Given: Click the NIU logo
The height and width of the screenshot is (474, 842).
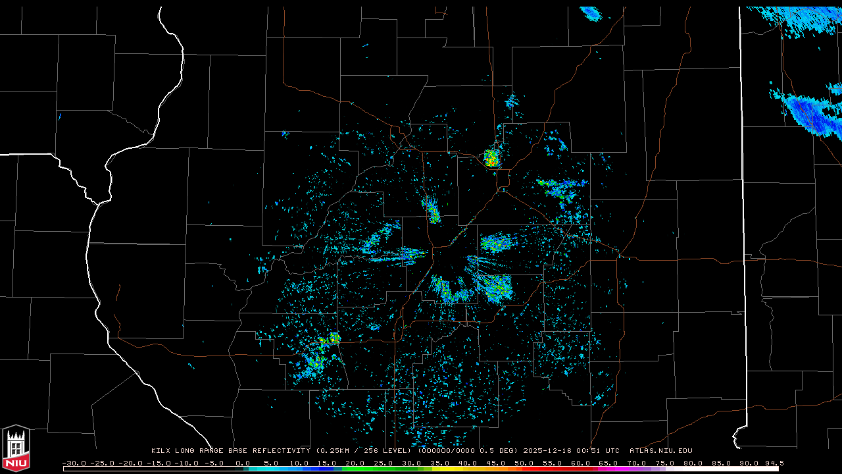Looking at the screenshot, I should coord(16,448).
